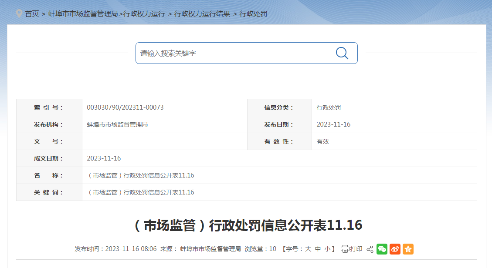Screen dimensions: 492x268
Task: Click the 名称 row value text
Action: coord(141,175)
